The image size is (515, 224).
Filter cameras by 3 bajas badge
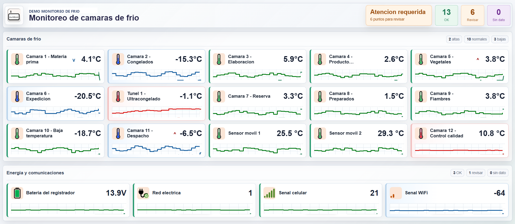pos(500,39)
